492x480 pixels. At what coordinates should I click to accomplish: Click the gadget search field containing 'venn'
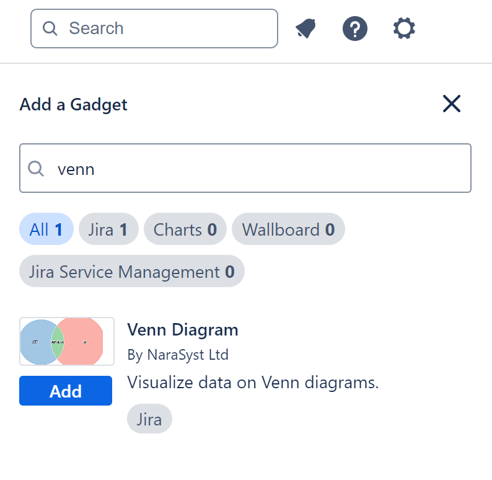pyautogui.click(x=254, y=169)
